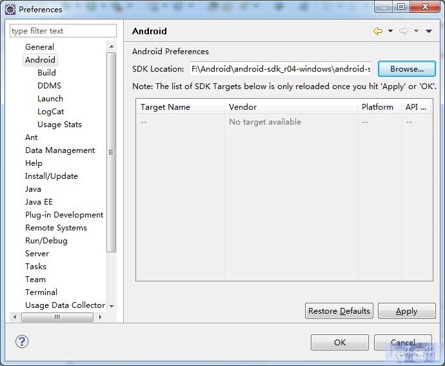
Task: Click inside the SDK Location field
Action: [281, 69]
